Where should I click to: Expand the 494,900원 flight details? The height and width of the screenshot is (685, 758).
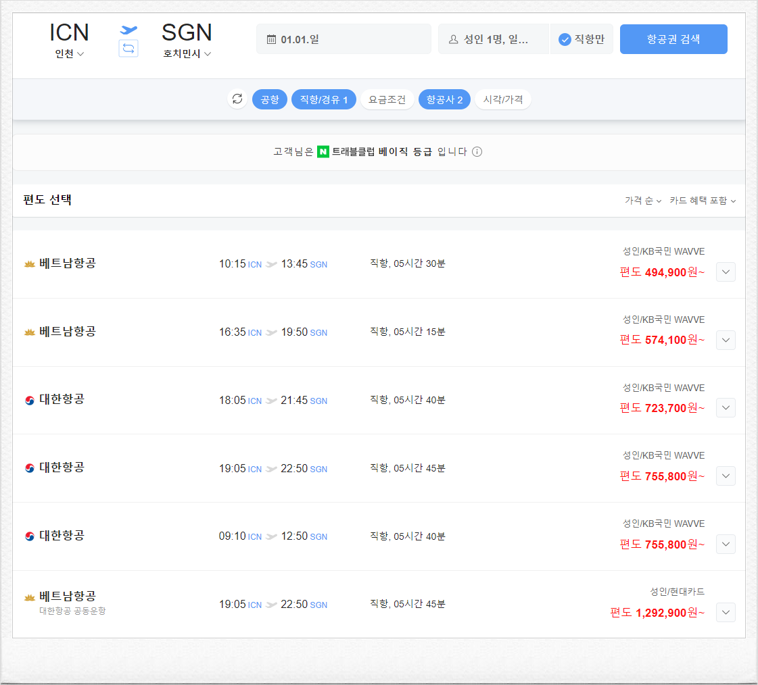[726, 272]
